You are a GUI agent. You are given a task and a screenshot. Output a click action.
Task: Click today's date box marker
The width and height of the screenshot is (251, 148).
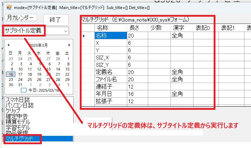coord(24,90)
